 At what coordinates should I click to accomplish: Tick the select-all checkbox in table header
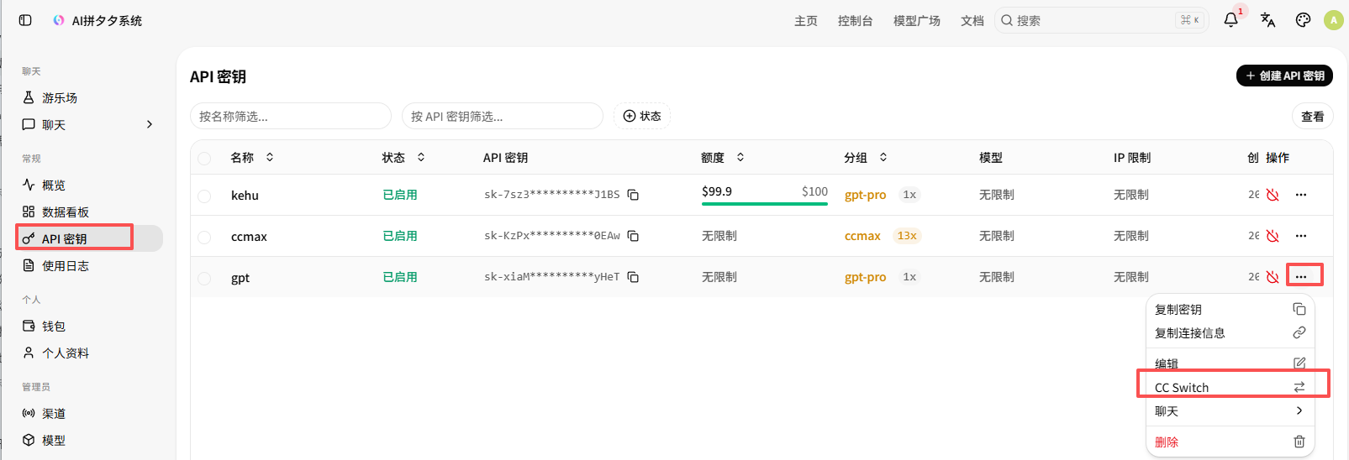tap(204, 158)
